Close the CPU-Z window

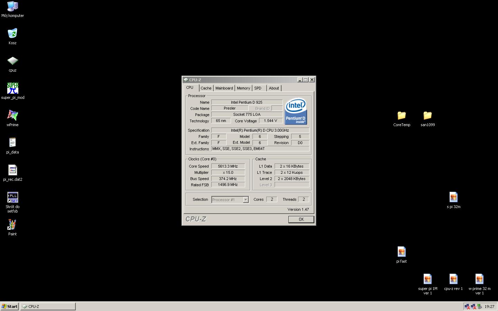pyautogui.click(x=312, y=80)
